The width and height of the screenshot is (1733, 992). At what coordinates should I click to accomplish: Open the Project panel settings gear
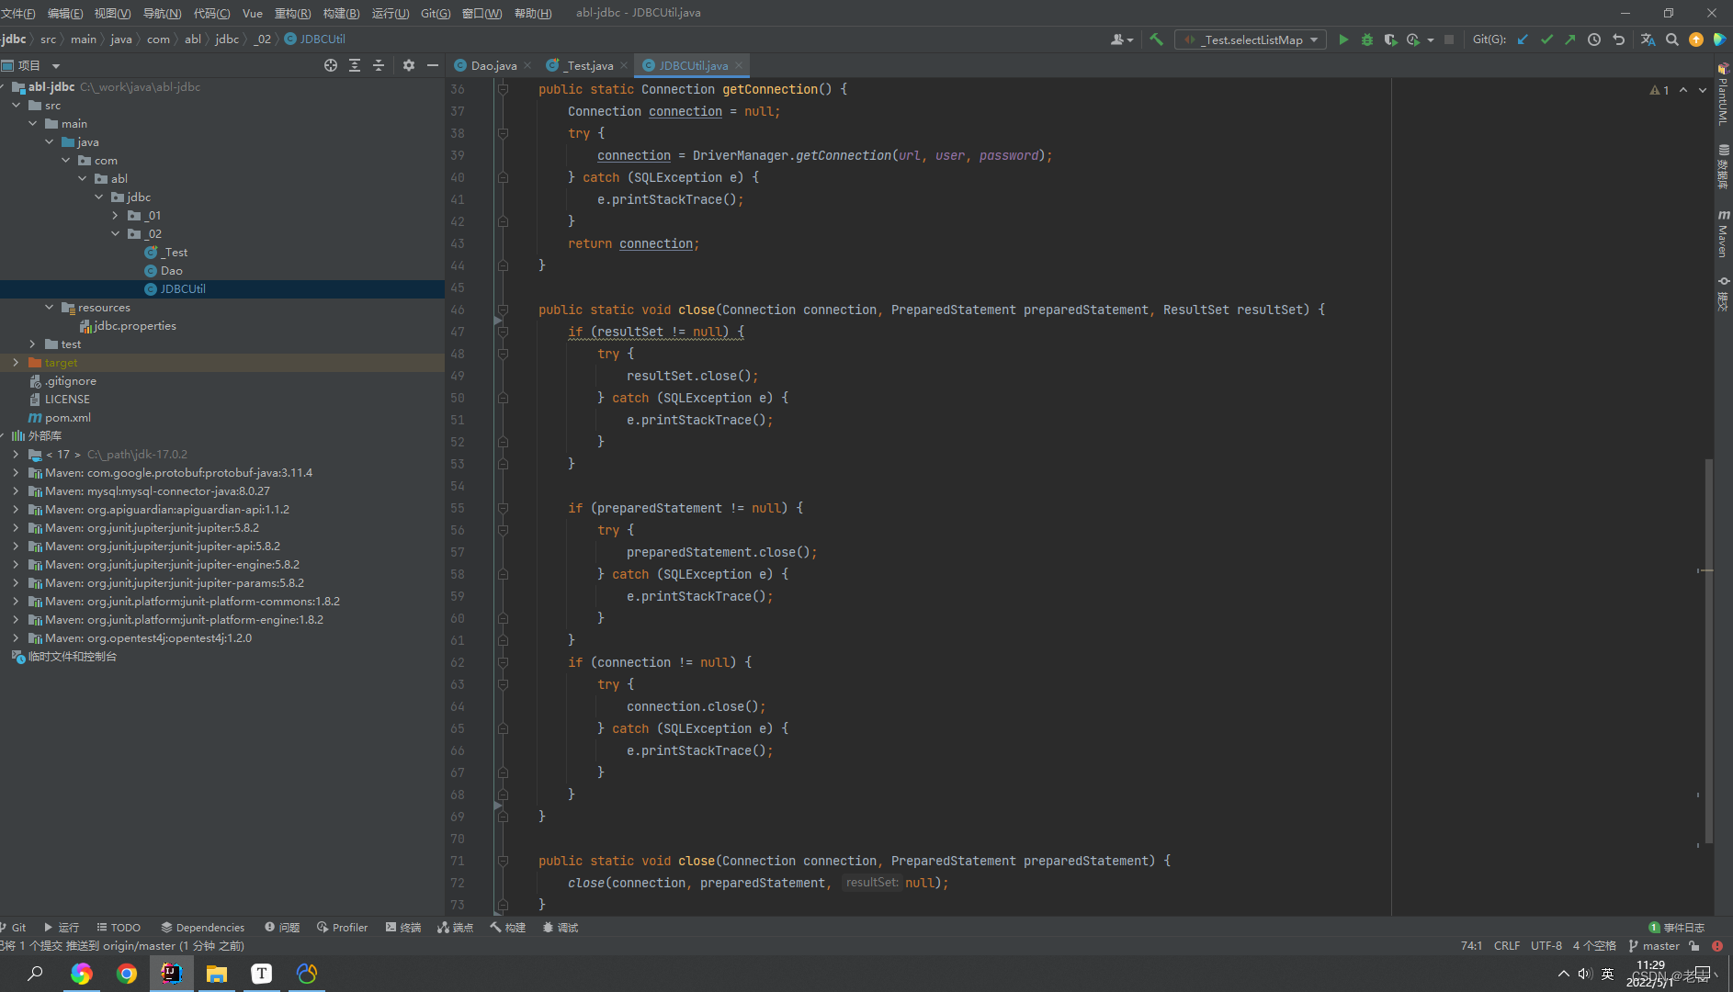(x=409, y=65)
